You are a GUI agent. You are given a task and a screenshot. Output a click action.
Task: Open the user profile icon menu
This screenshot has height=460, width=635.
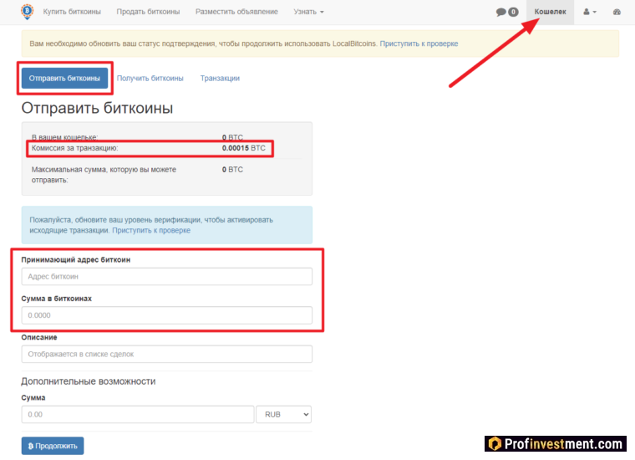tap(590, 12)
